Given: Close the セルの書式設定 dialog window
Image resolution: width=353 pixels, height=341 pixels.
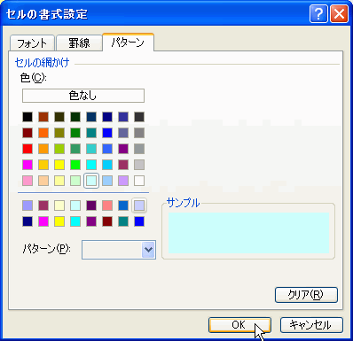Looking at the screenshot, I should point(339,14).
